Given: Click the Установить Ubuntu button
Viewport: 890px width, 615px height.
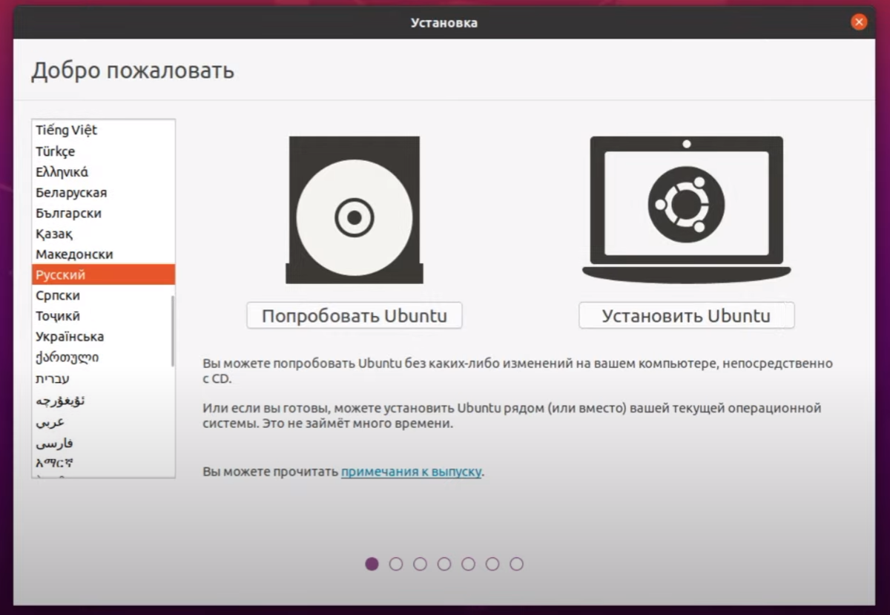Looking at the screenshot, I should coord(686,315).
